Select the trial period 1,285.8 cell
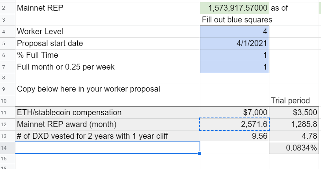 (x=294, y=124)
